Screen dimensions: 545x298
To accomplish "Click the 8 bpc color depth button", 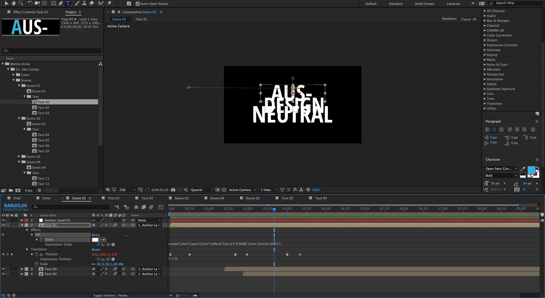I will pos(29,190).
